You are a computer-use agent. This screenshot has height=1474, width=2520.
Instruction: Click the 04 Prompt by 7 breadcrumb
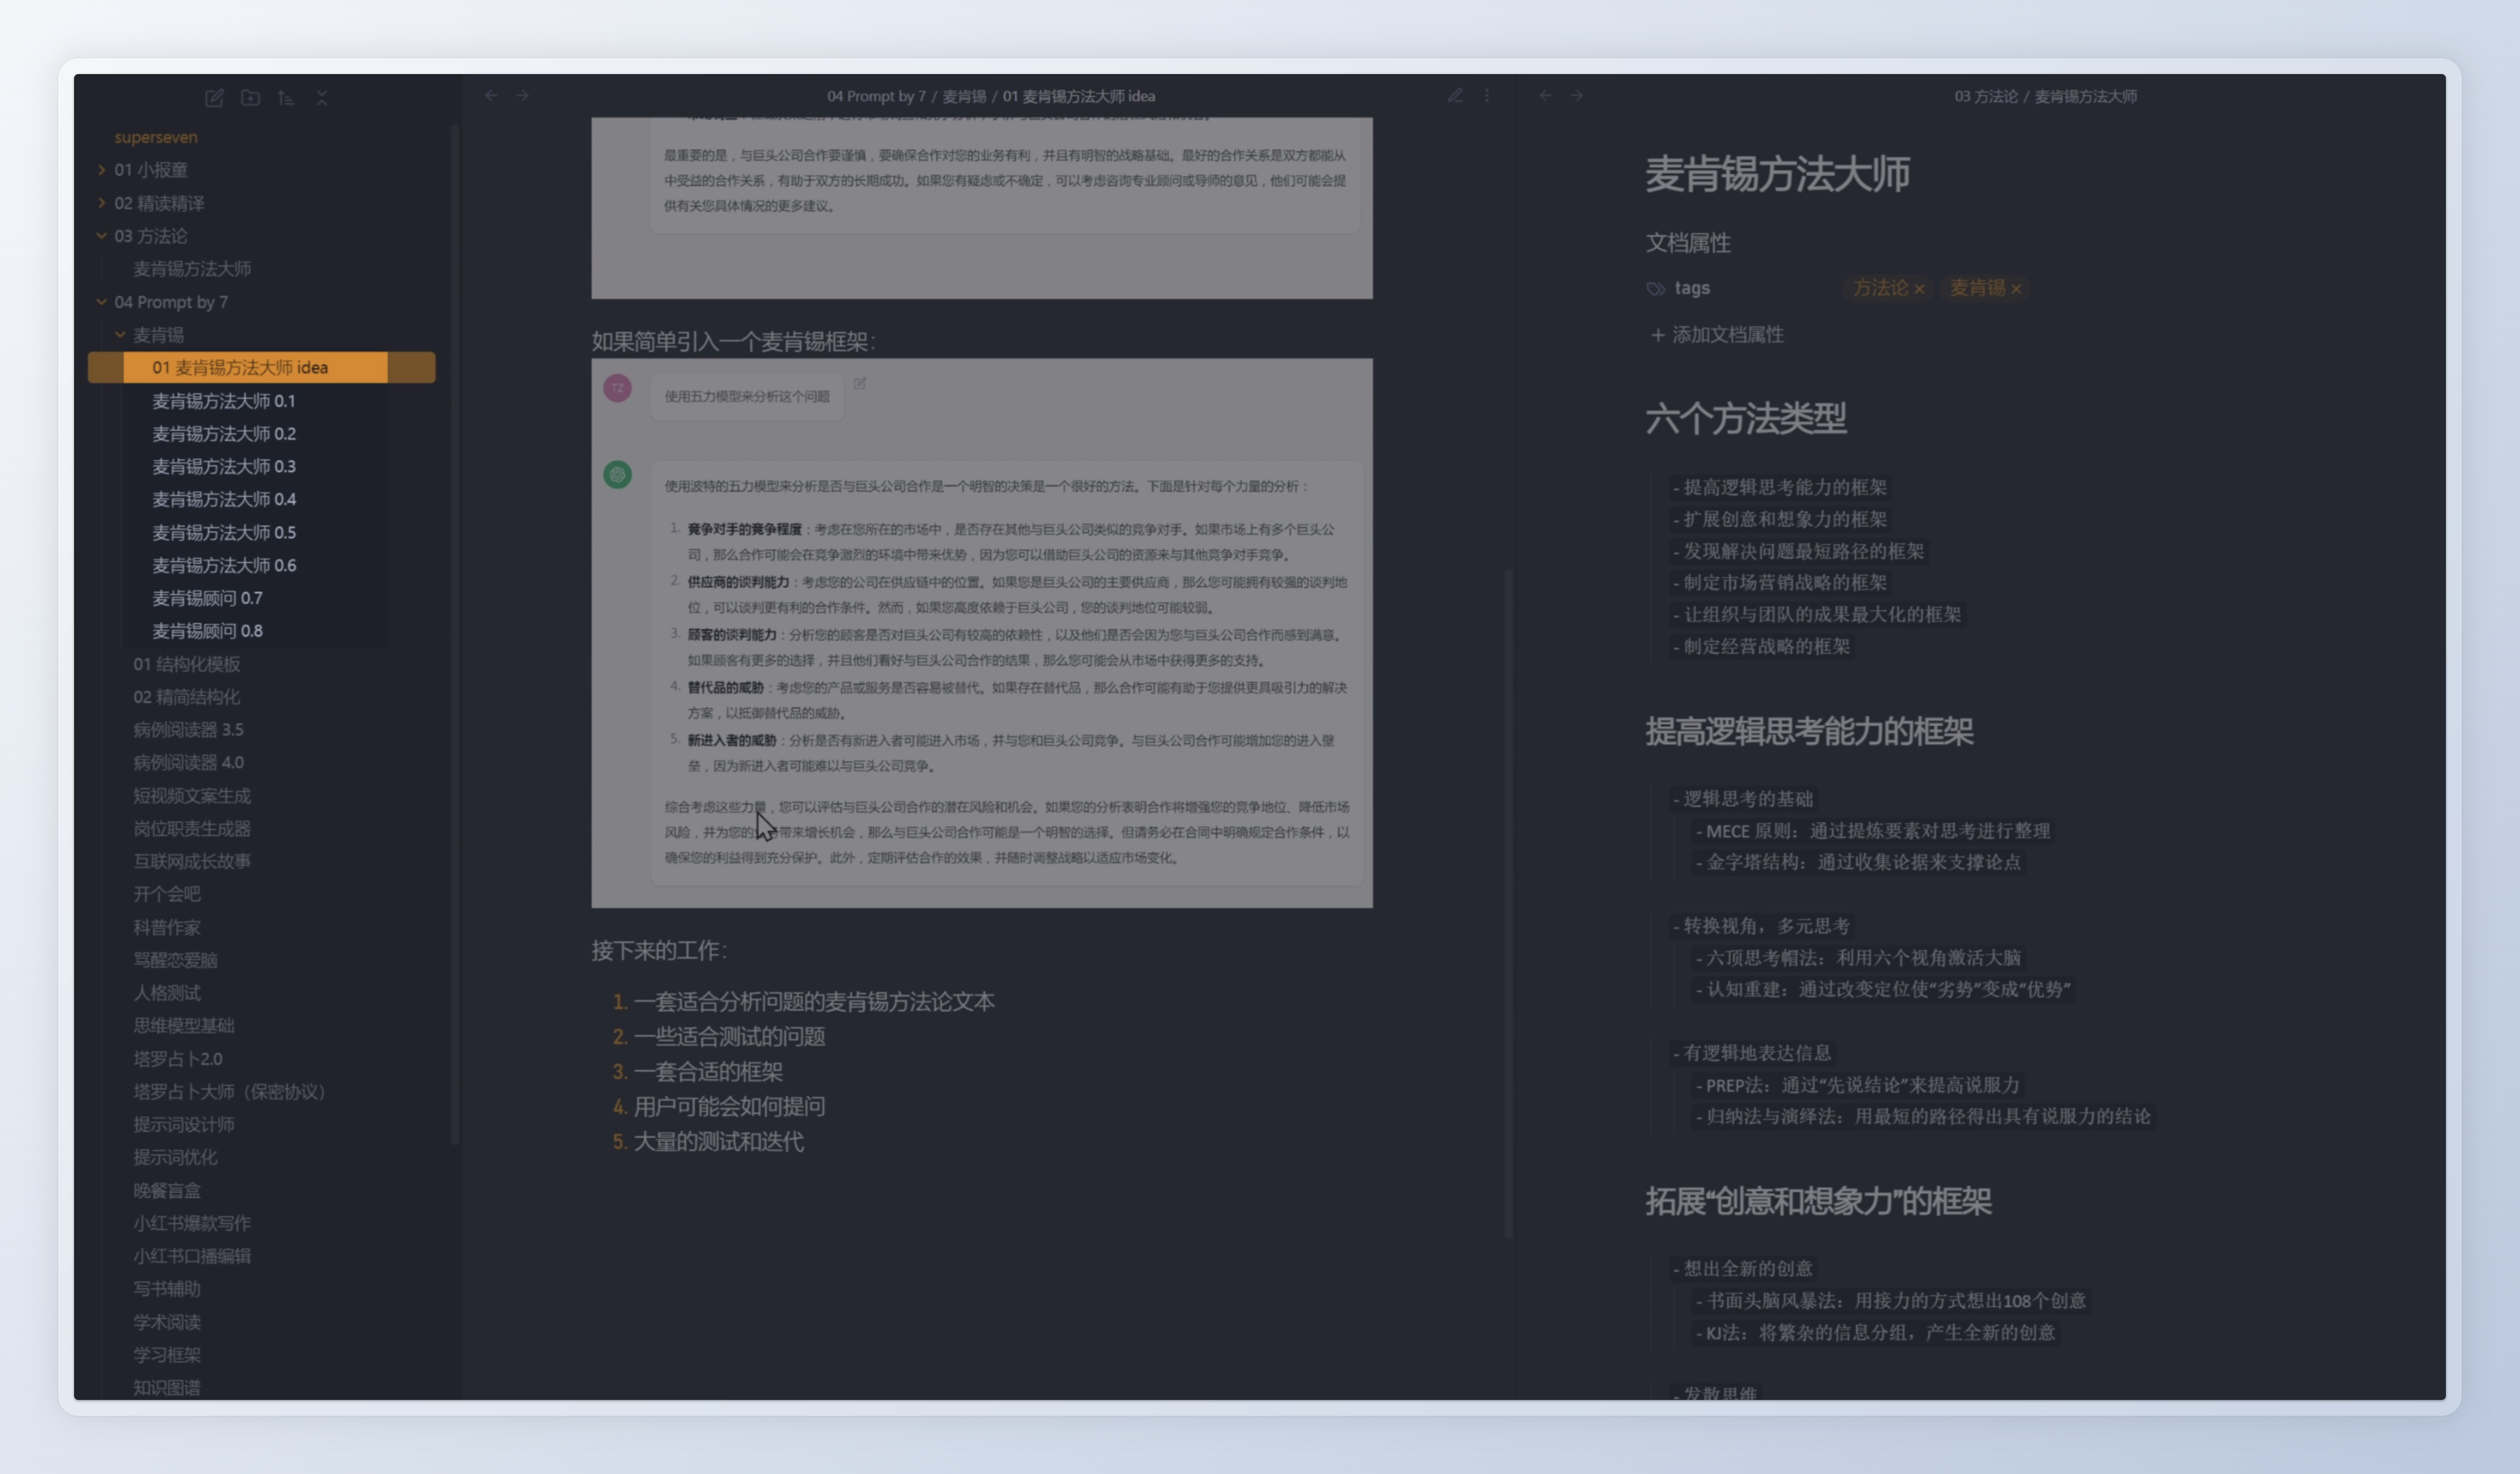tap(876, 96)
